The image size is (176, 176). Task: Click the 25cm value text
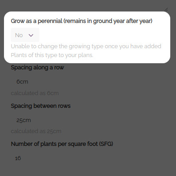23,120
